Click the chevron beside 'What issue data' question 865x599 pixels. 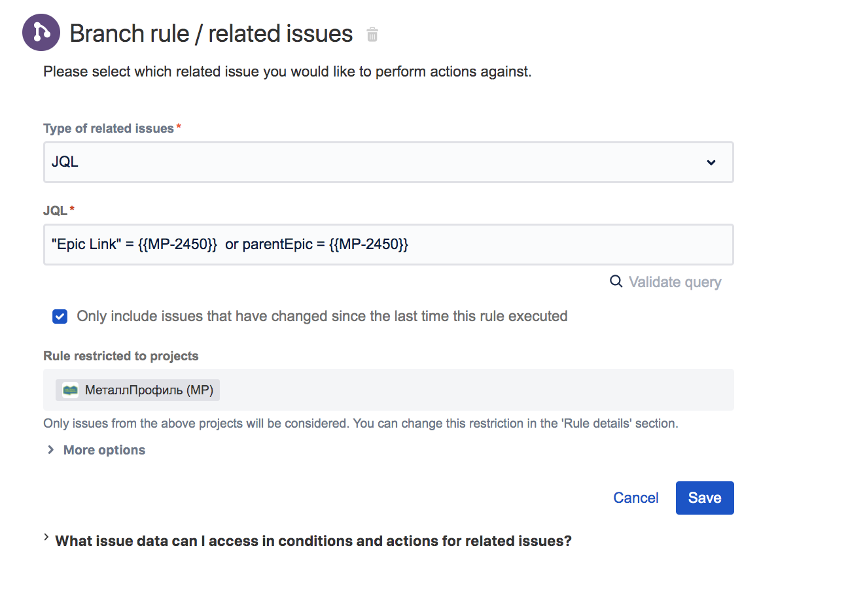(46, 538)
